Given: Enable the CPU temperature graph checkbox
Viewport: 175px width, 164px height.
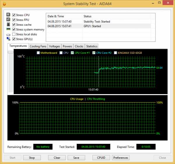Looking at the screenshot, I should [61, 53].
